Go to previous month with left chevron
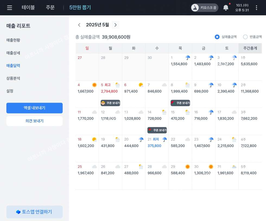 click(79, 25)
